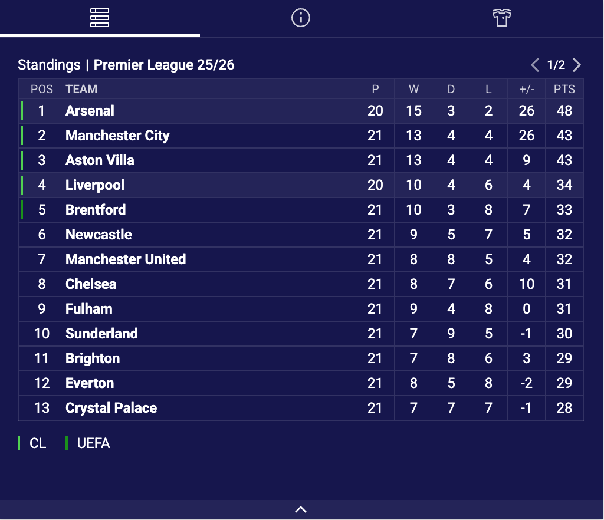Screen dimensions: 604x520
Task: Click the Chelsea team name
Action: pos(91,284)
